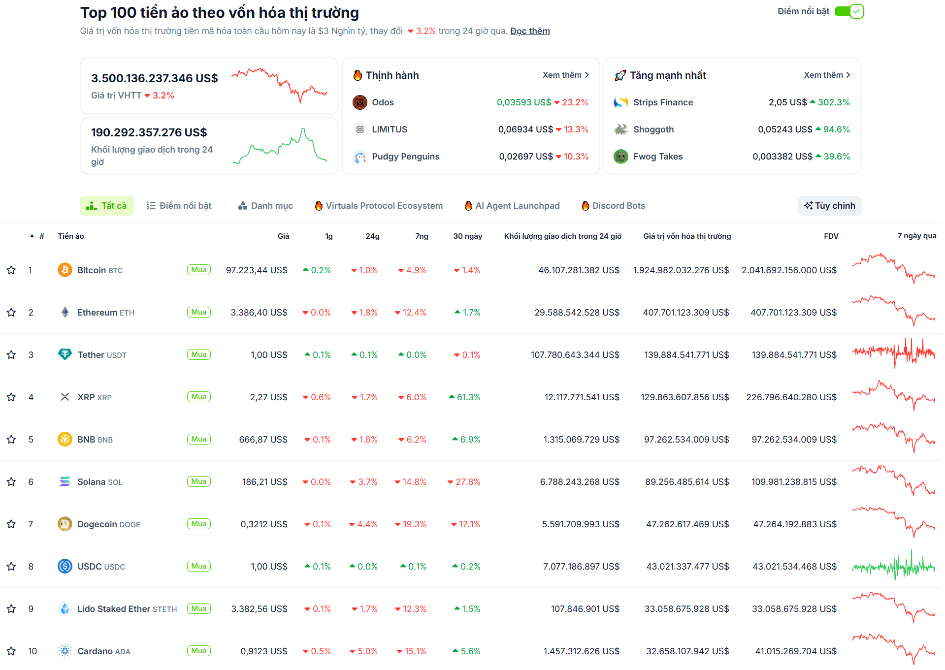Open Bitcoin 7-day sparkline chart

coord(893,269)
